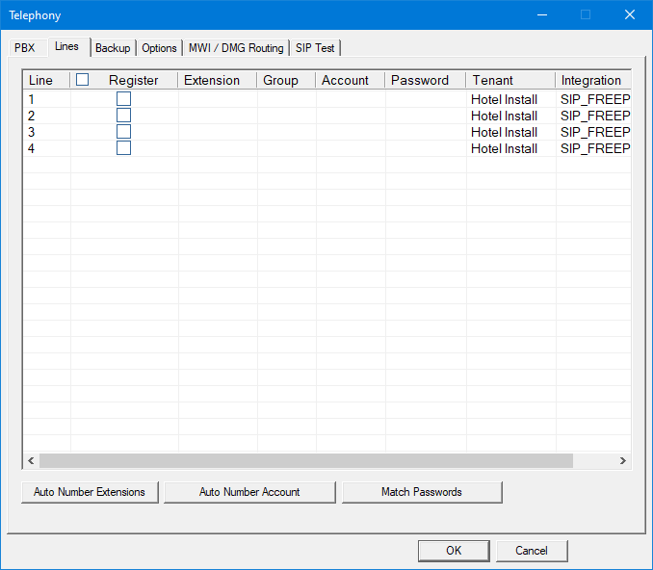The width and height of the screenshot is (653, 570).
Task: Click the Extension cell of line 1
Action: [x=218, y=99]
